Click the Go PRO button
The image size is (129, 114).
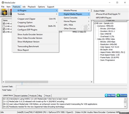pos(110,95)
